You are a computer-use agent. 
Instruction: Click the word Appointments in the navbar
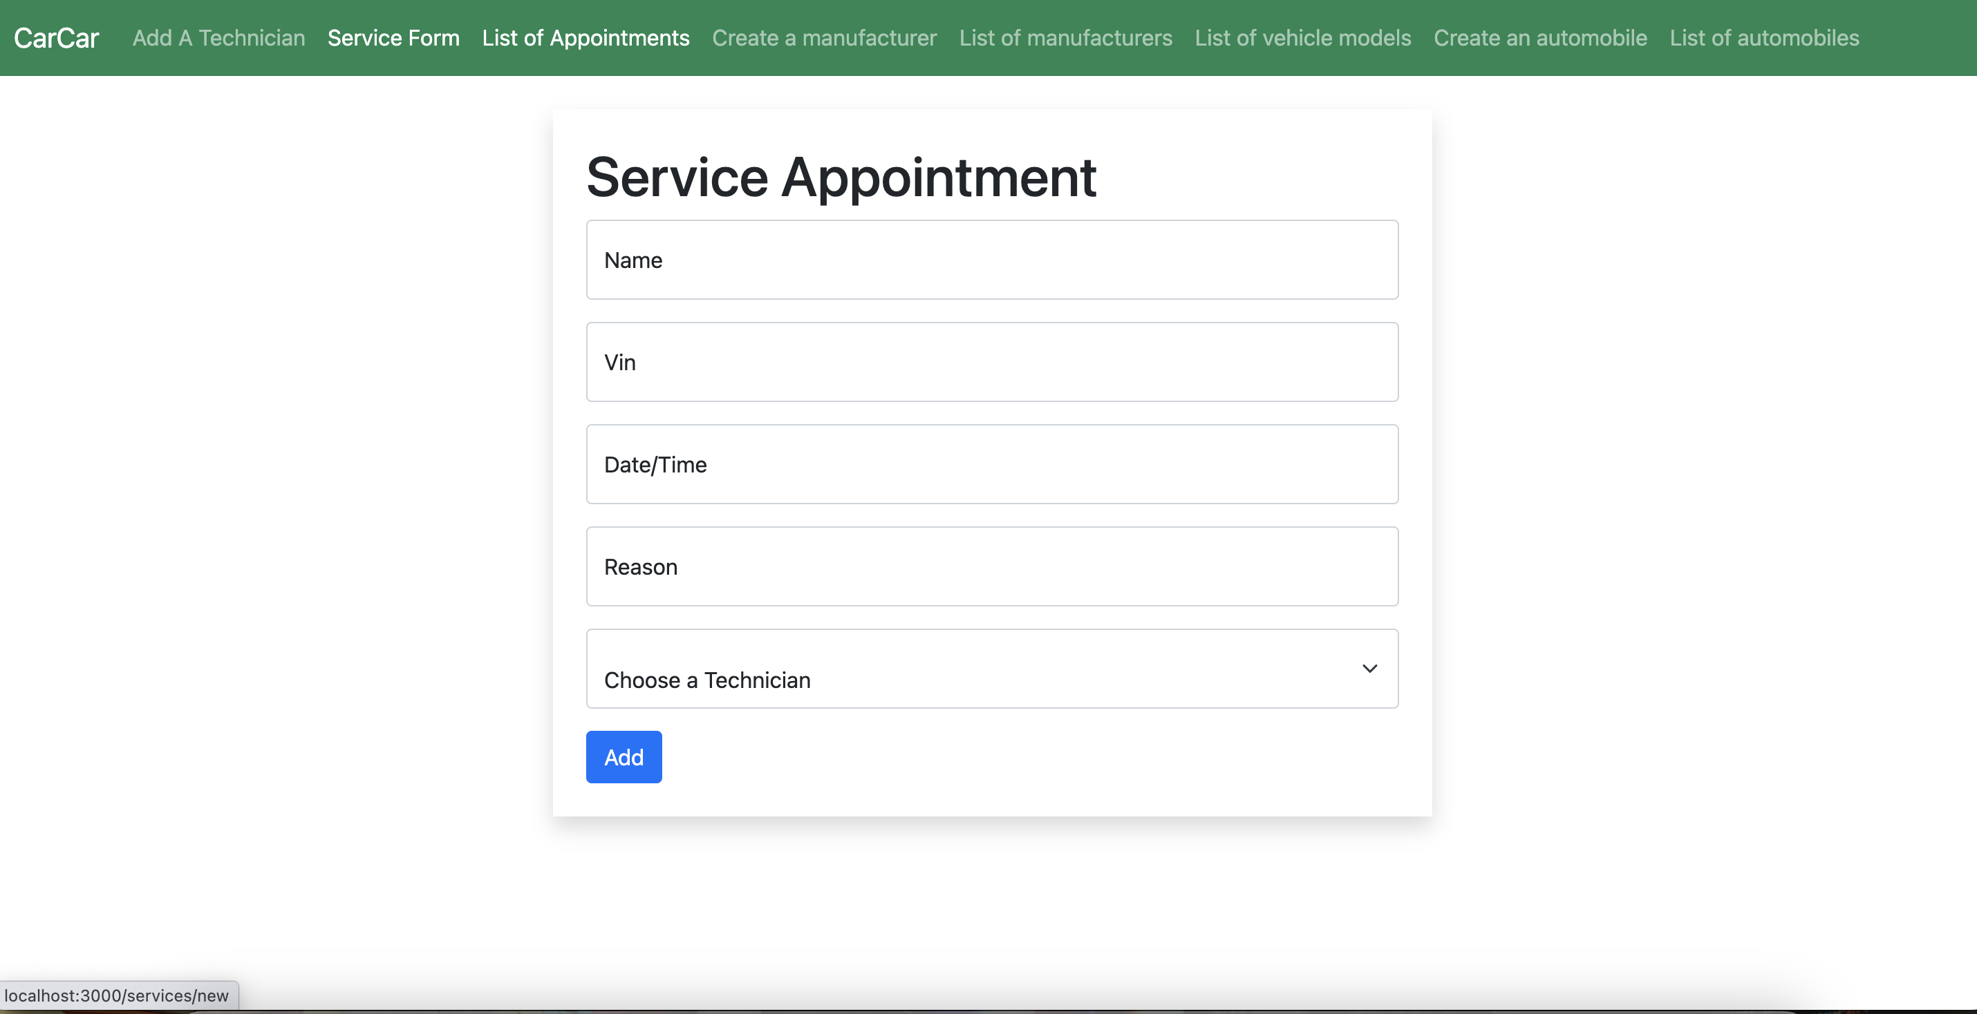coord(619,37)
